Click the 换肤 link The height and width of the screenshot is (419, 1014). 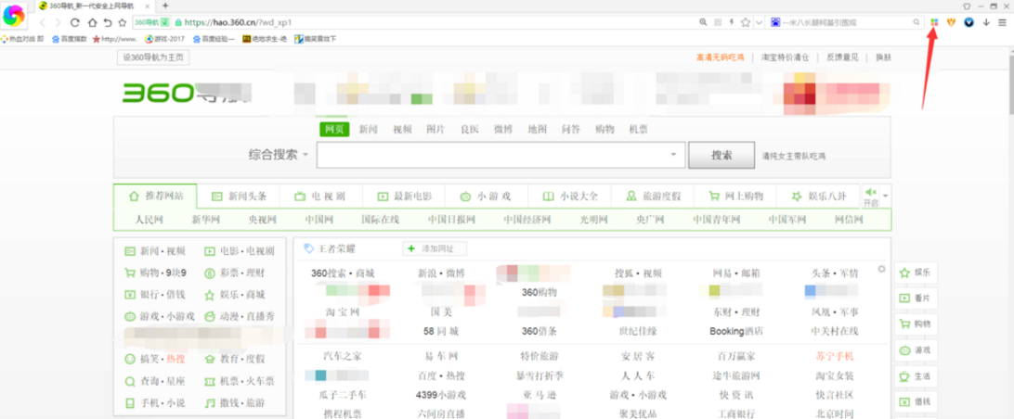pos(883,57)
